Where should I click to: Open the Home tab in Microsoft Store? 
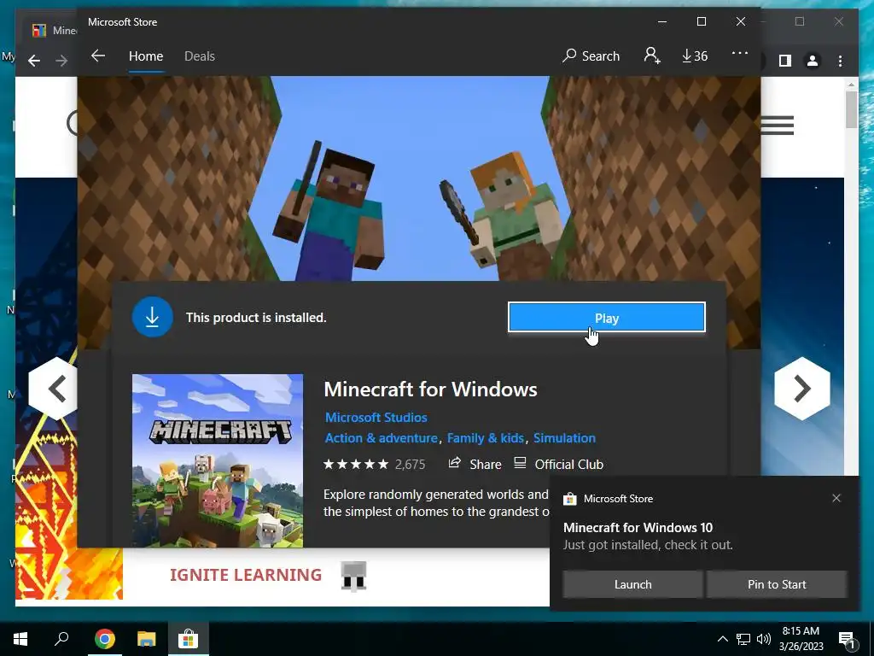click(x=146, y=56)
